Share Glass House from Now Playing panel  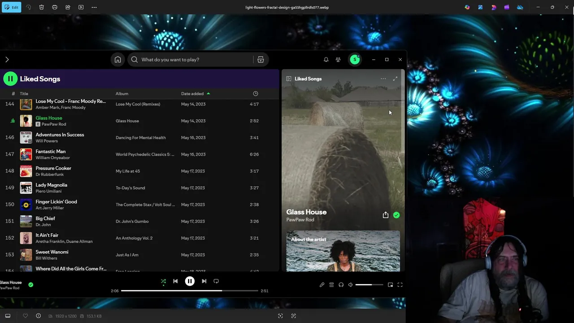coord(386,215)
